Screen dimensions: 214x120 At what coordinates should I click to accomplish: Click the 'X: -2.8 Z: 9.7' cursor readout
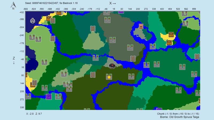[x=34, y=114]
